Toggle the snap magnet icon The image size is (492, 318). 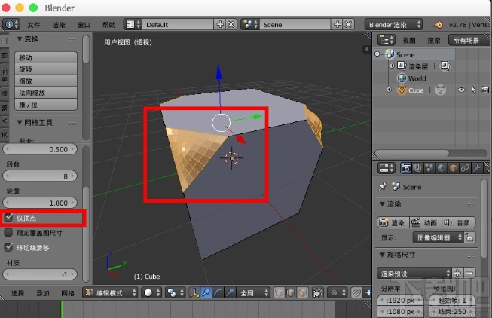pyautogui.click(x=356, y=293)
